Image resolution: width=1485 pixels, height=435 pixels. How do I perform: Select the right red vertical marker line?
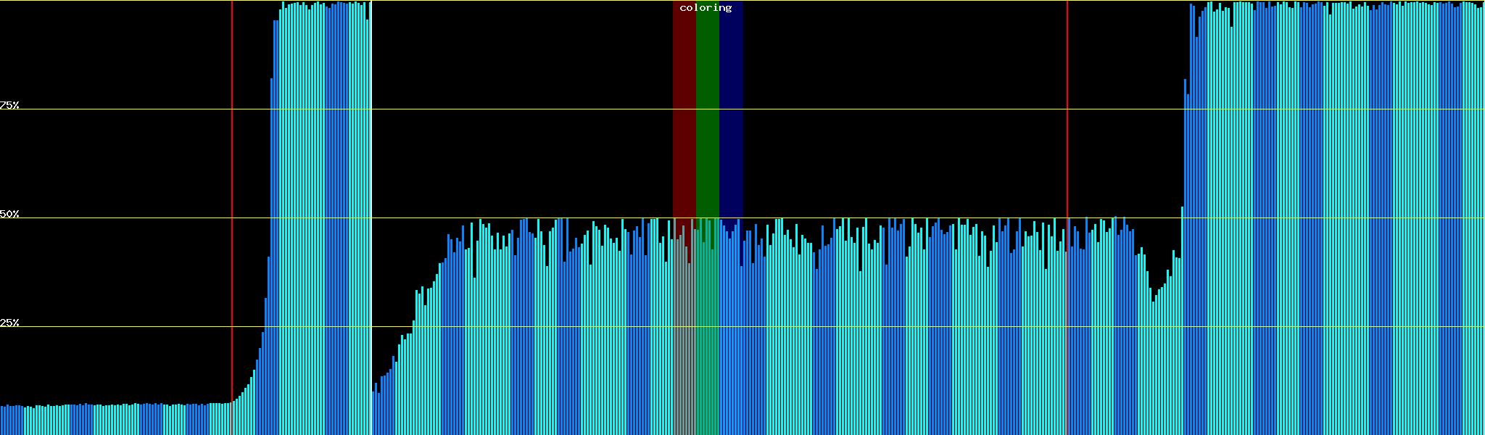click(x=1067, y=145)
